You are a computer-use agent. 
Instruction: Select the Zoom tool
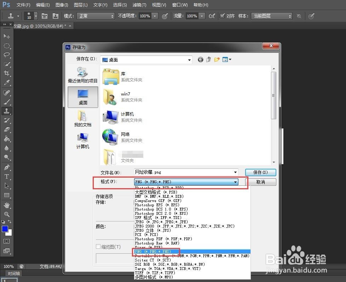pyautogui.click(x=7, y=214)
